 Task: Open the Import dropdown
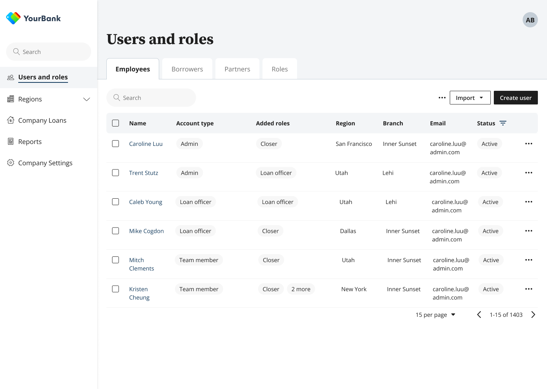click(x=470, y=98)
